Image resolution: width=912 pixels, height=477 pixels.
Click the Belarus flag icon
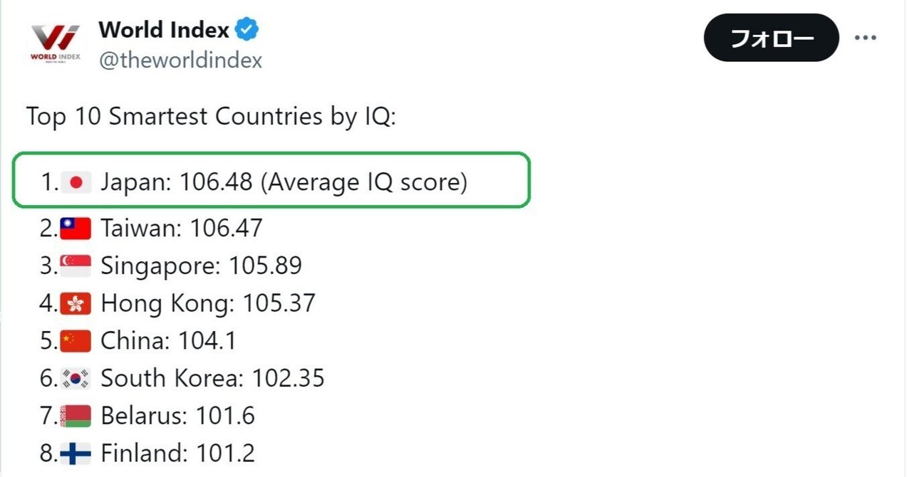tap(76, 416)
